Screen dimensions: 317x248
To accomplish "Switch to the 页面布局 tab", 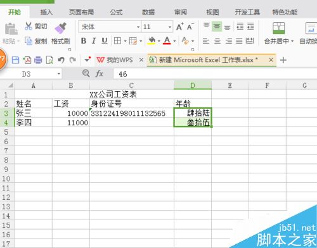I will [81, 12].
